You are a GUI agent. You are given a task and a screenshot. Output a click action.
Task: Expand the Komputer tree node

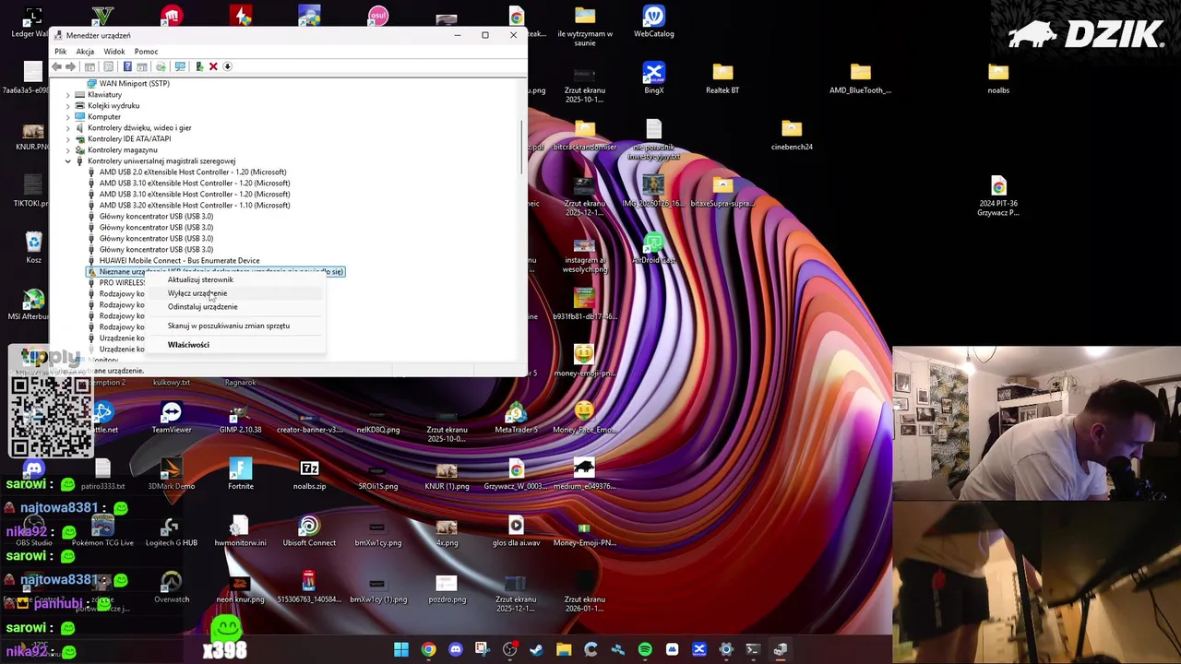(67, 117)
